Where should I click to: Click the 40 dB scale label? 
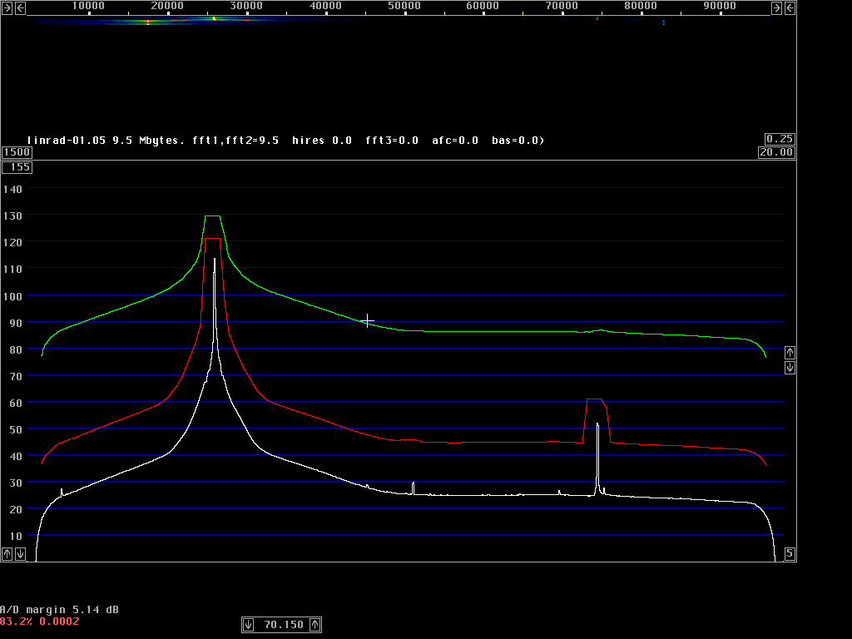[16, 457]
